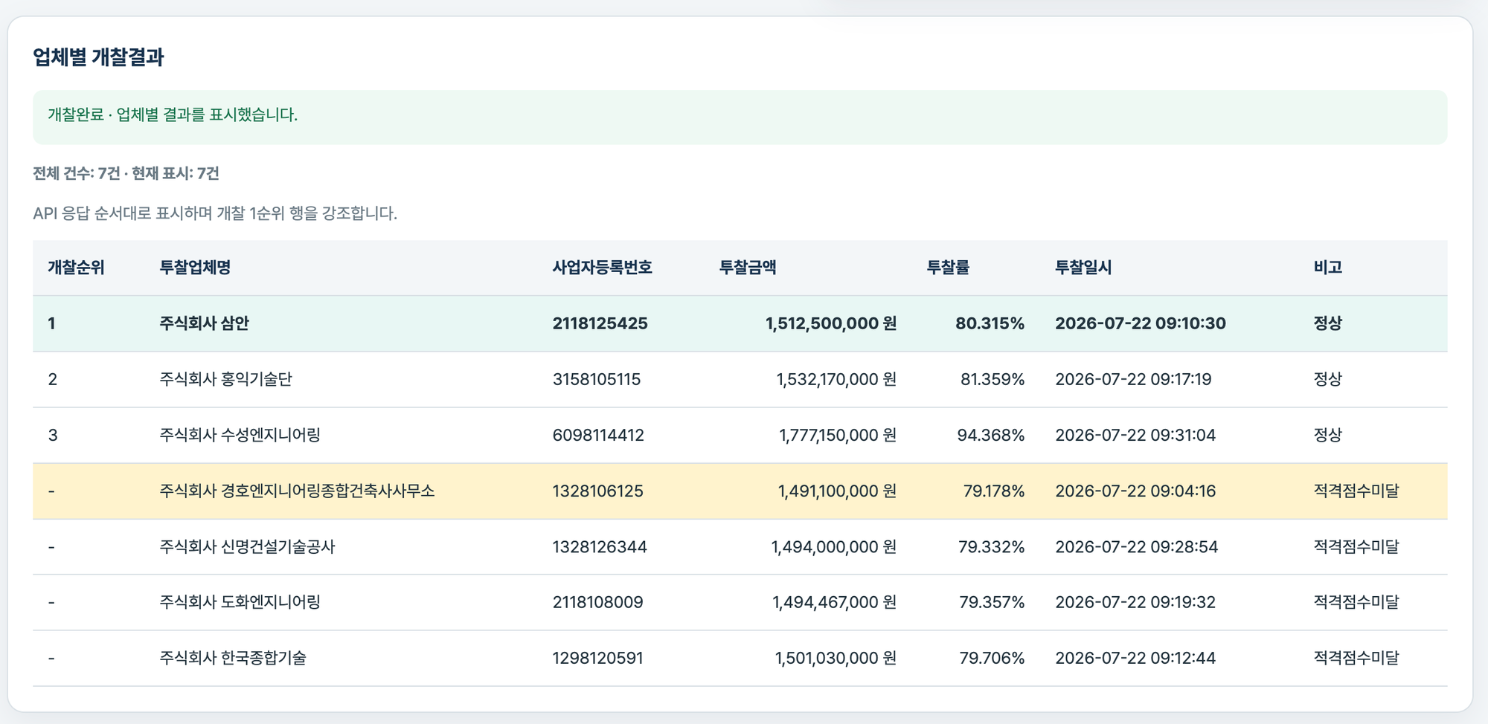
Task: Select the 주식회사 수성엔지니어링 company name
Action: [x=240, y=435]
